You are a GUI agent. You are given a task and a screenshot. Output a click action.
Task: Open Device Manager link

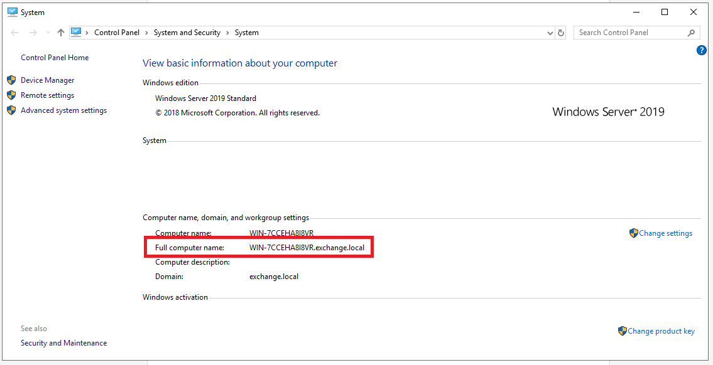click(x=47, y=80)
